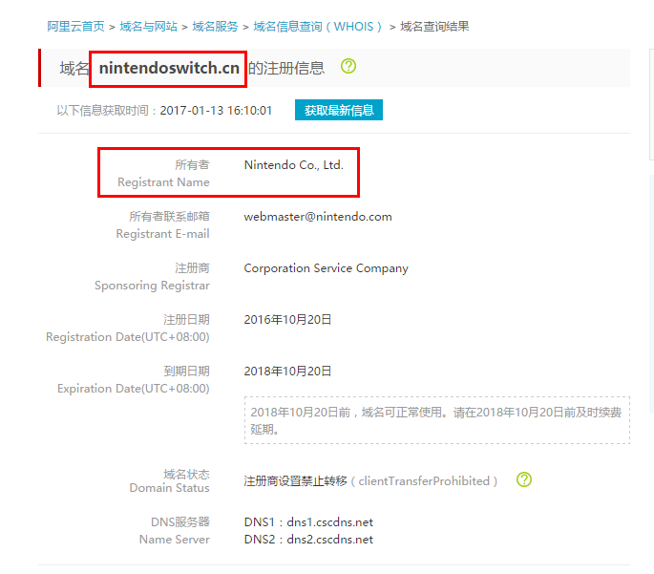Click the Registration Date(UTC+08:00) label

128,336
